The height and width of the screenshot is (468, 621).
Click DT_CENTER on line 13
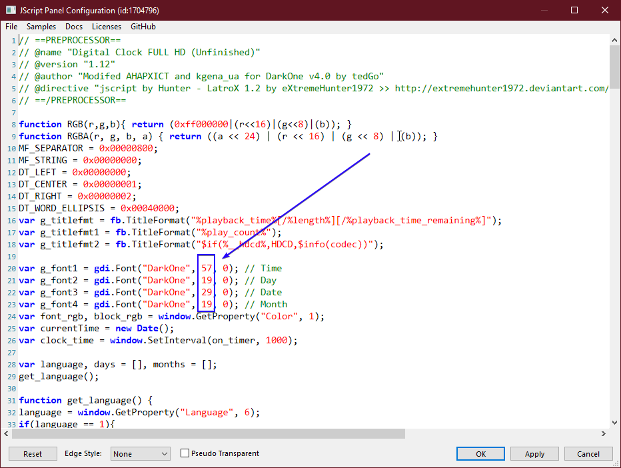43,184
